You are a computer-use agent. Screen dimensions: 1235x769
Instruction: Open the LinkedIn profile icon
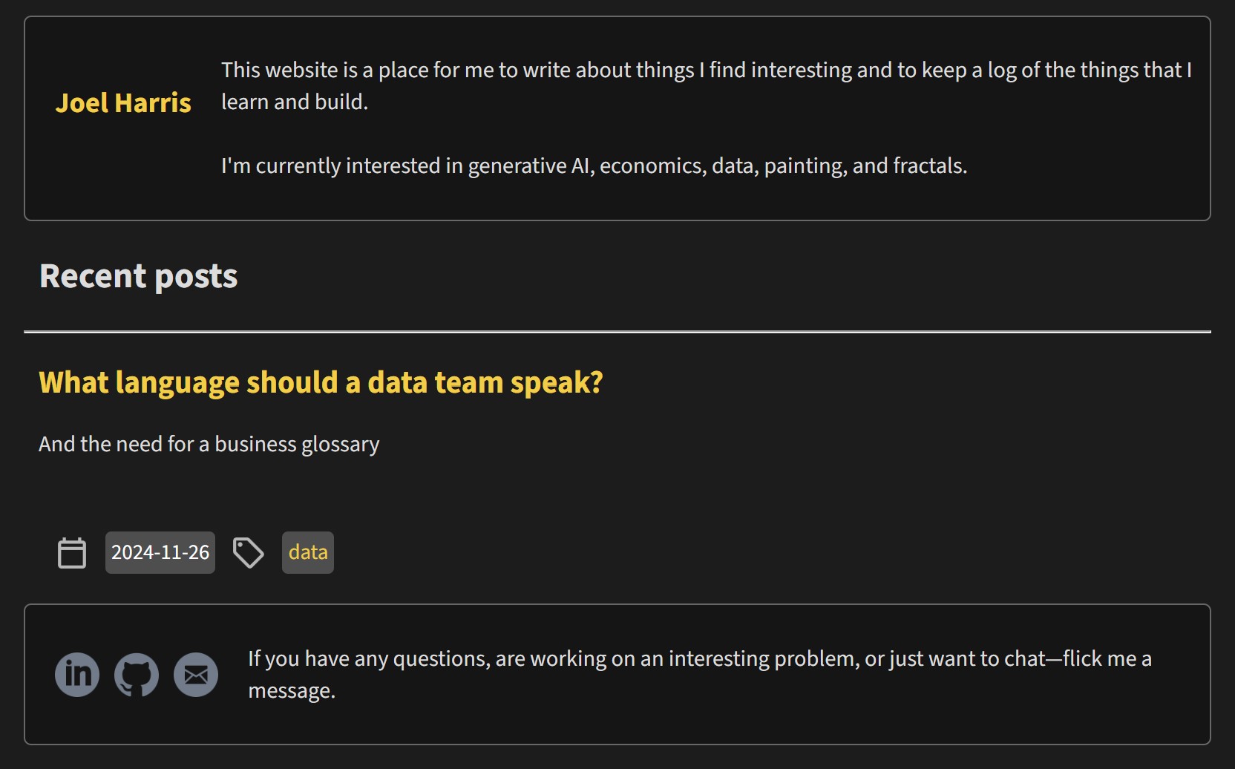[77, 675]
